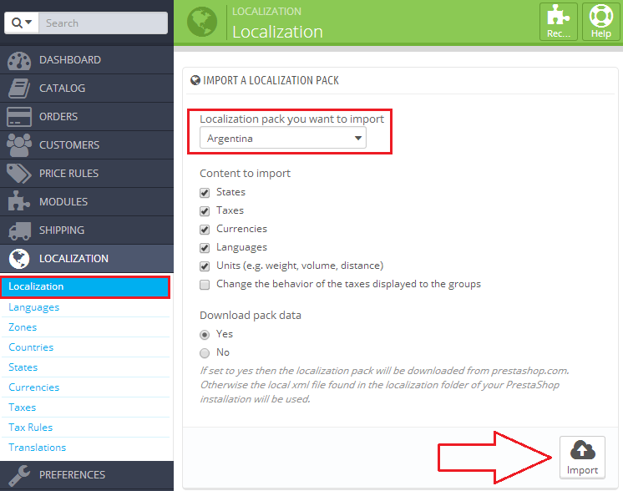
Task: Open the PRICE RULES menu label
Action: [x=68, y=174]
